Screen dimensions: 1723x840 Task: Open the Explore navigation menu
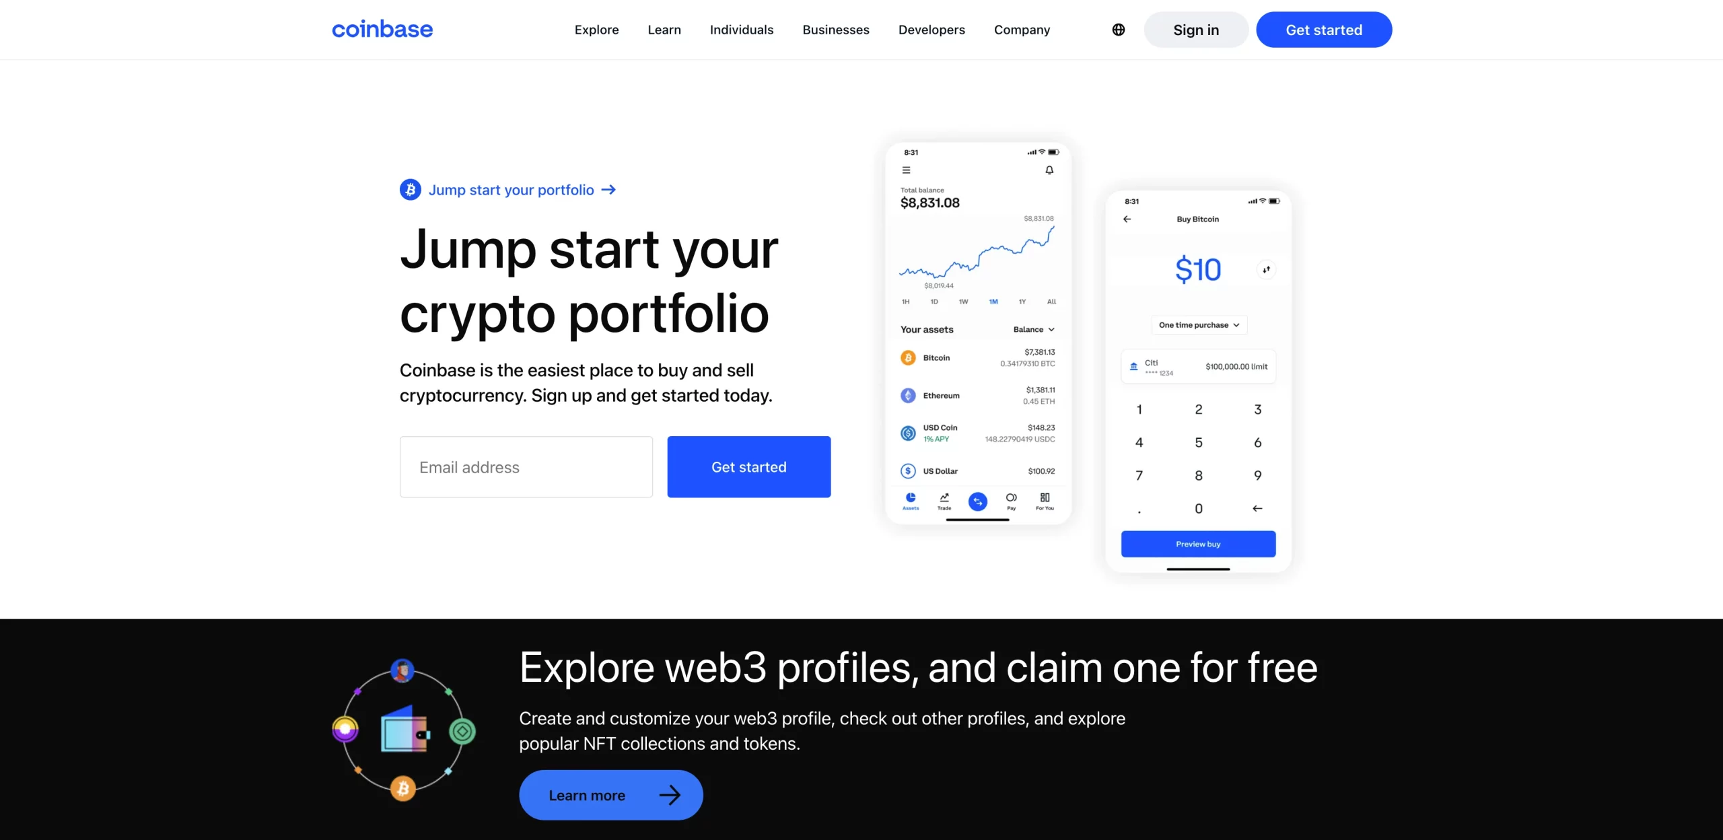coord(597,30)
